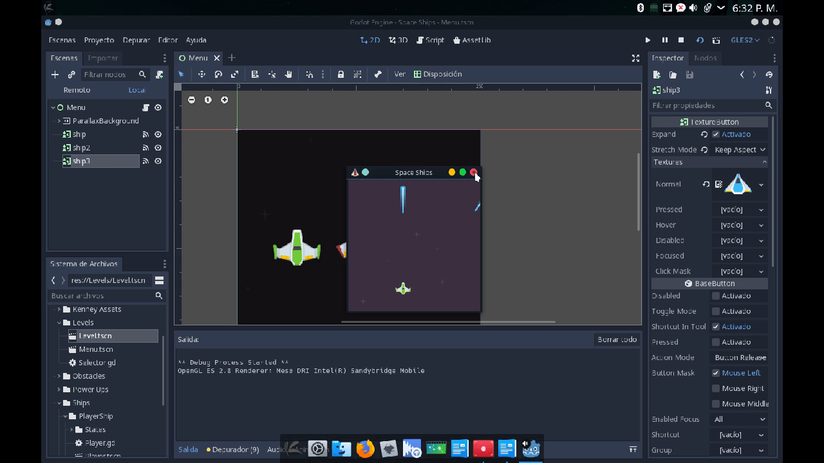The height and width of the screenshot is (463, 824).
Task: Add a new node with plus icon
Action: 55,75
